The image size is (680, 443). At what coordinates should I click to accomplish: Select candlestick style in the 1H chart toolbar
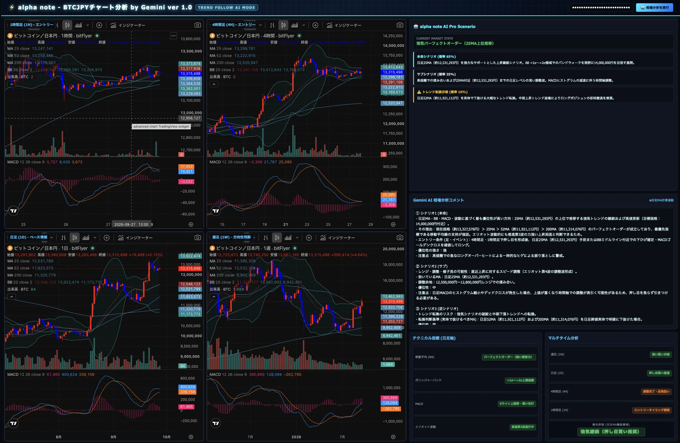(67, 25)
